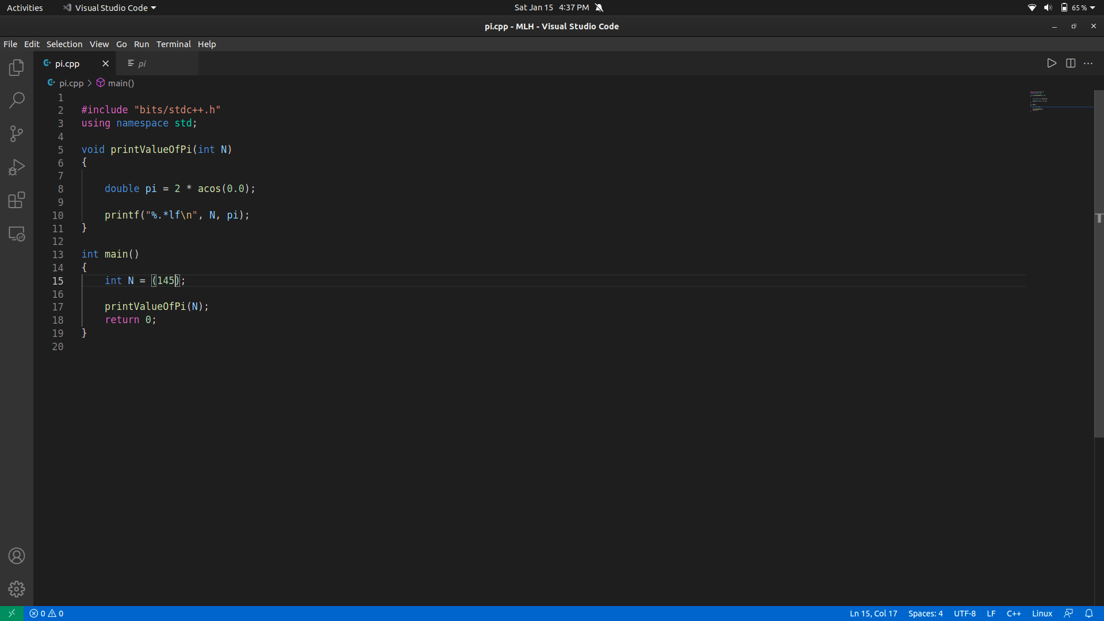
Task: Open the Source Control view
Action: tap(17, 133)
